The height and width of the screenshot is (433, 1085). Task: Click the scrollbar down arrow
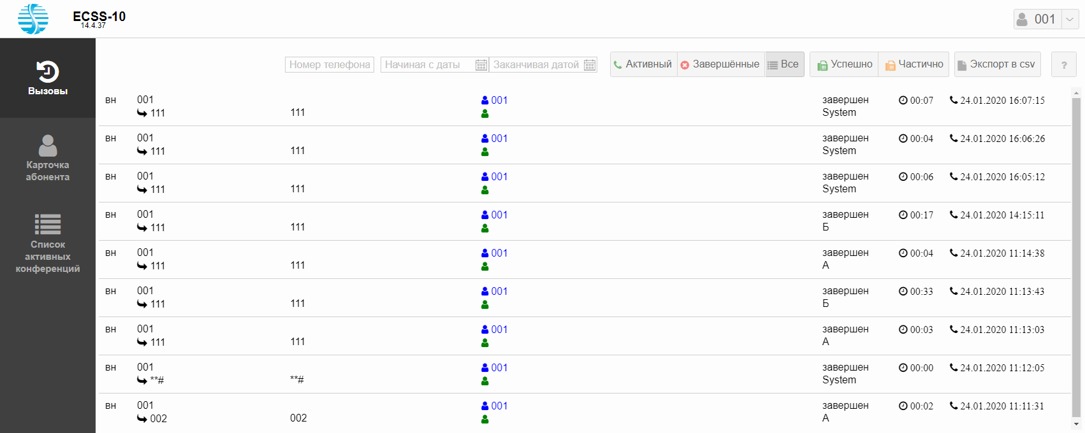click(x=1077, y=424)
